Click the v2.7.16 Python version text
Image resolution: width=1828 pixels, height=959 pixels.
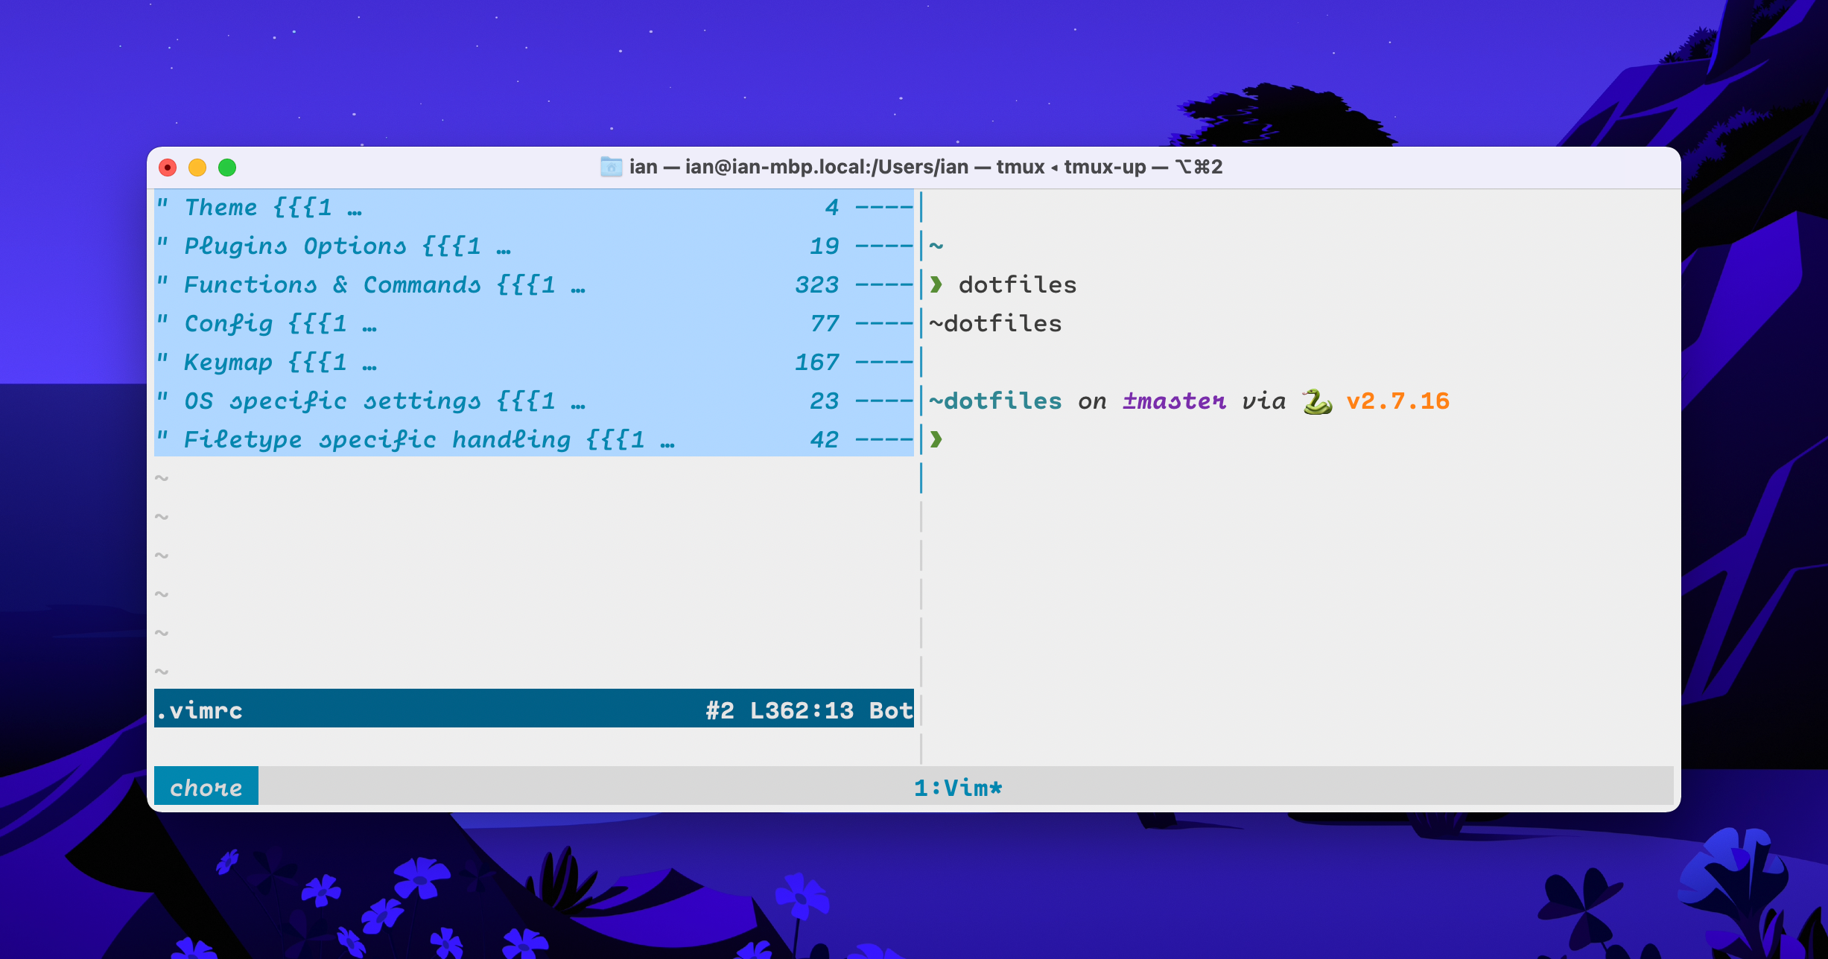coord(1397,401)
